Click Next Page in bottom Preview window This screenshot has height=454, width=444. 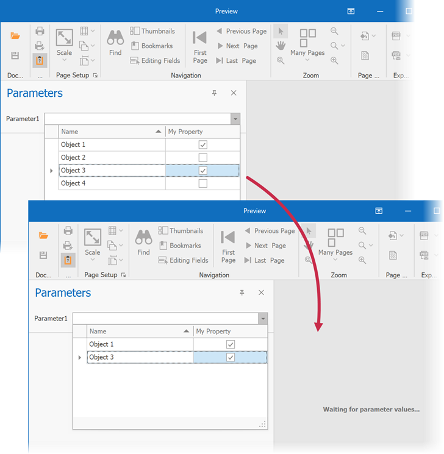tap(266, 246)
